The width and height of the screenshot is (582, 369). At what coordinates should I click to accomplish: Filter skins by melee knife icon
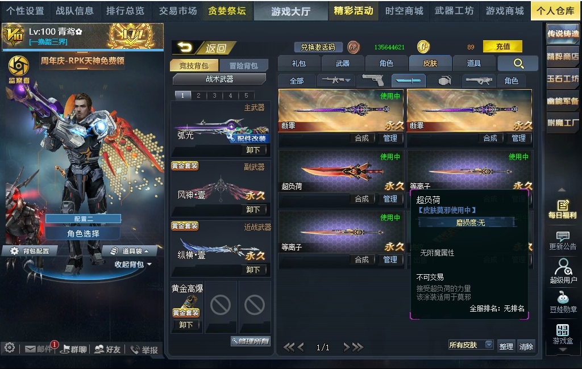pyautogui.click(x=408, y=80)
